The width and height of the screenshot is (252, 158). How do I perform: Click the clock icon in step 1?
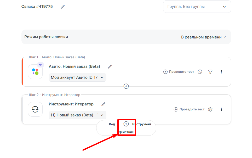coord(200,72)
